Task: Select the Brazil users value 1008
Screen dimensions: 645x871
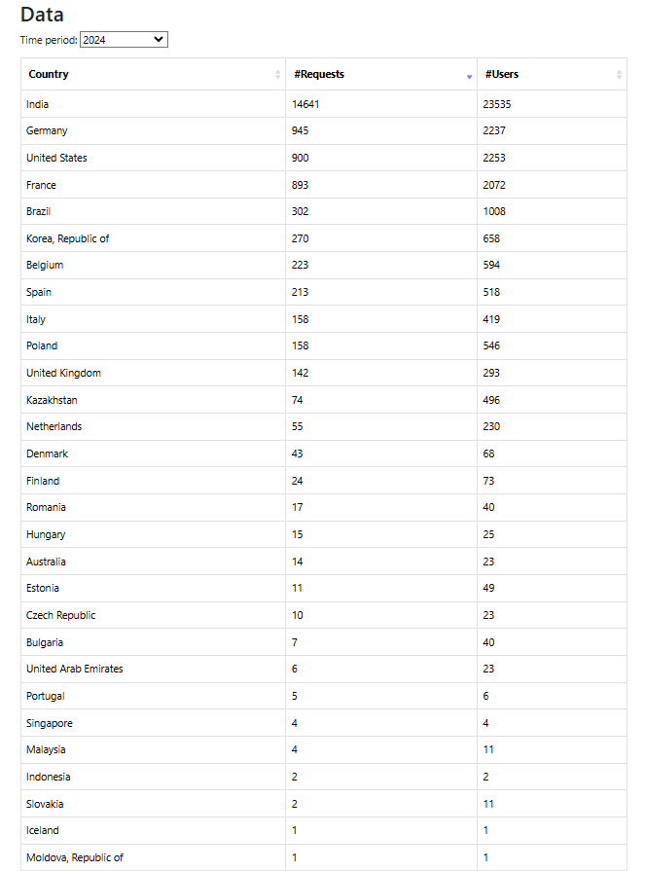Action: coord(494,211)
